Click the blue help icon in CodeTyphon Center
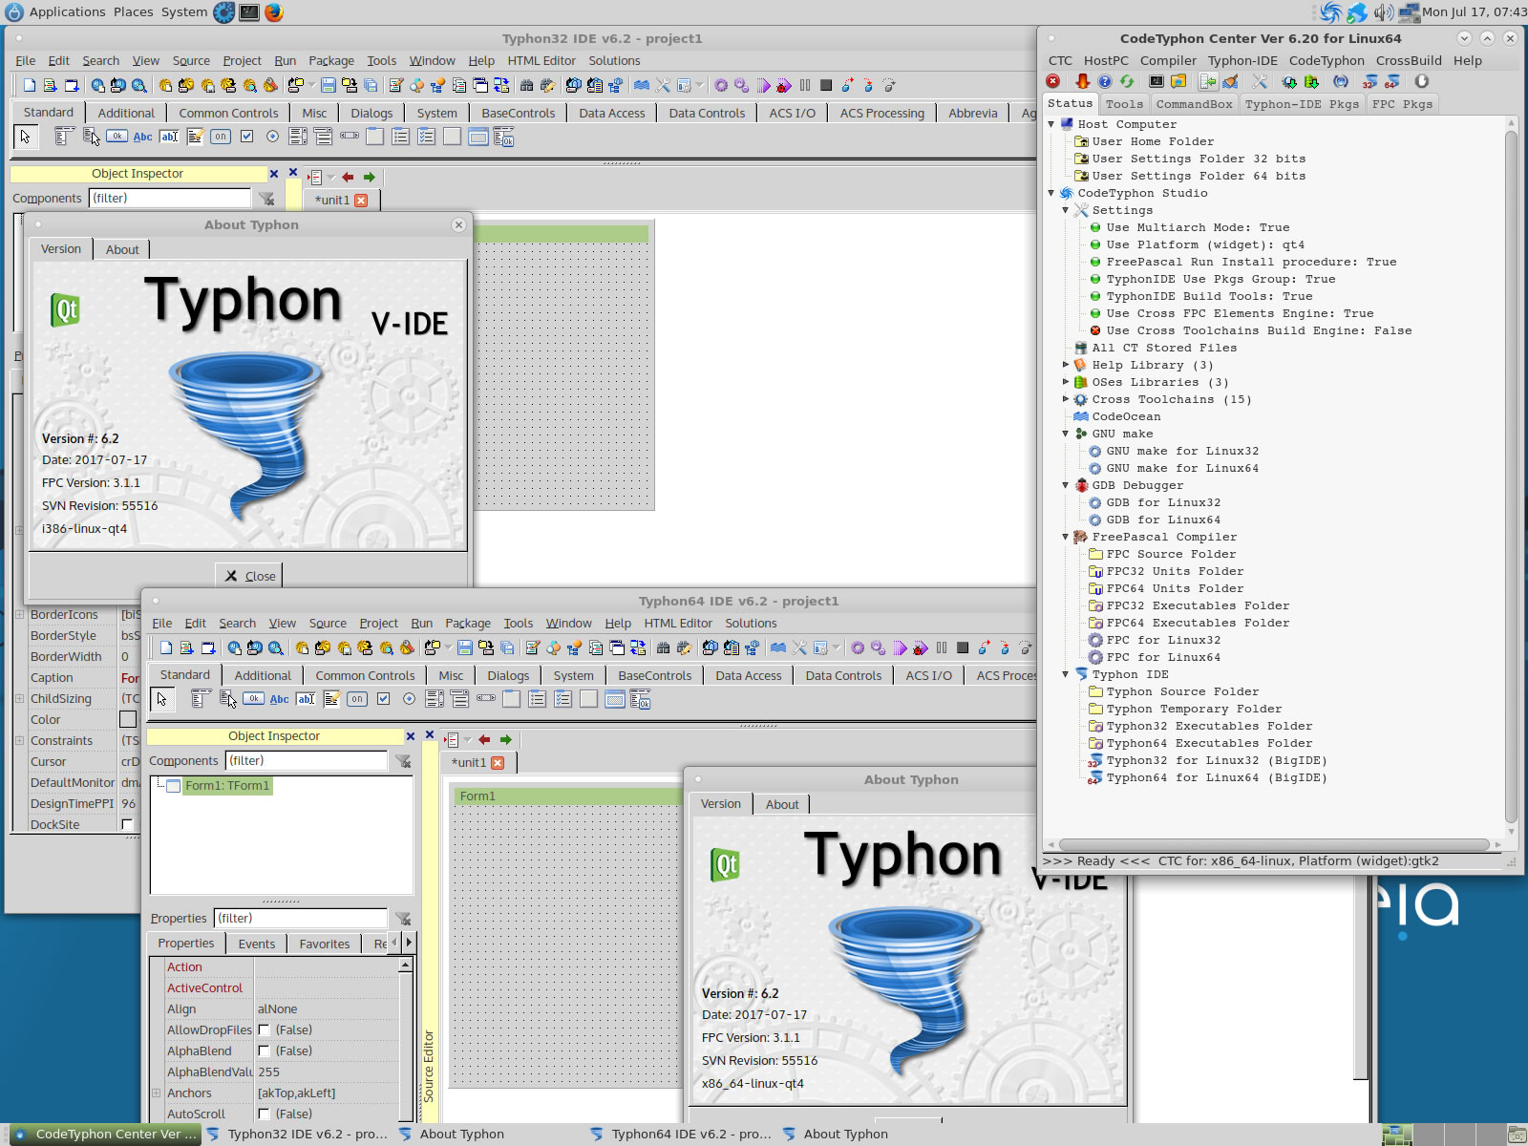The width and height of the screenshot is (1528, 1146). click(x=1105, y=82)
